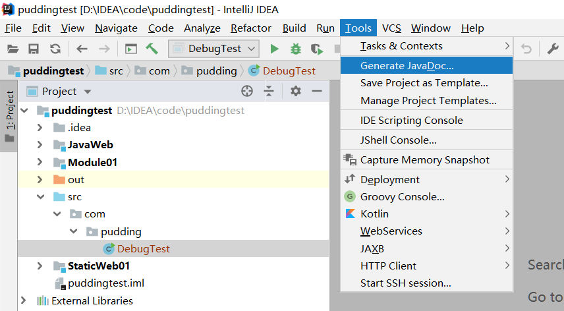564x311 pixels.
Task: Click the Groovy Console green G icon
Action: [x=350, y=196]
